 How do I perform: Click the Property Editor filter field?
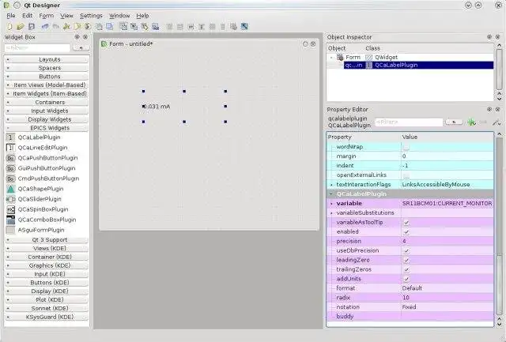[409, 122]
